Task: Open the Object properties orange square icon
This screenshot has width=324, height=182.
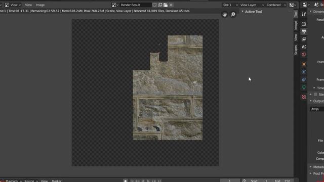Action: 304,64
